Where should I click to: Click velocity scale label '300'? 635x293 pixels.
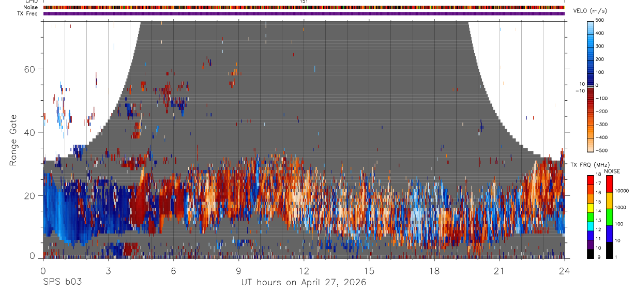tap(600, 46)
